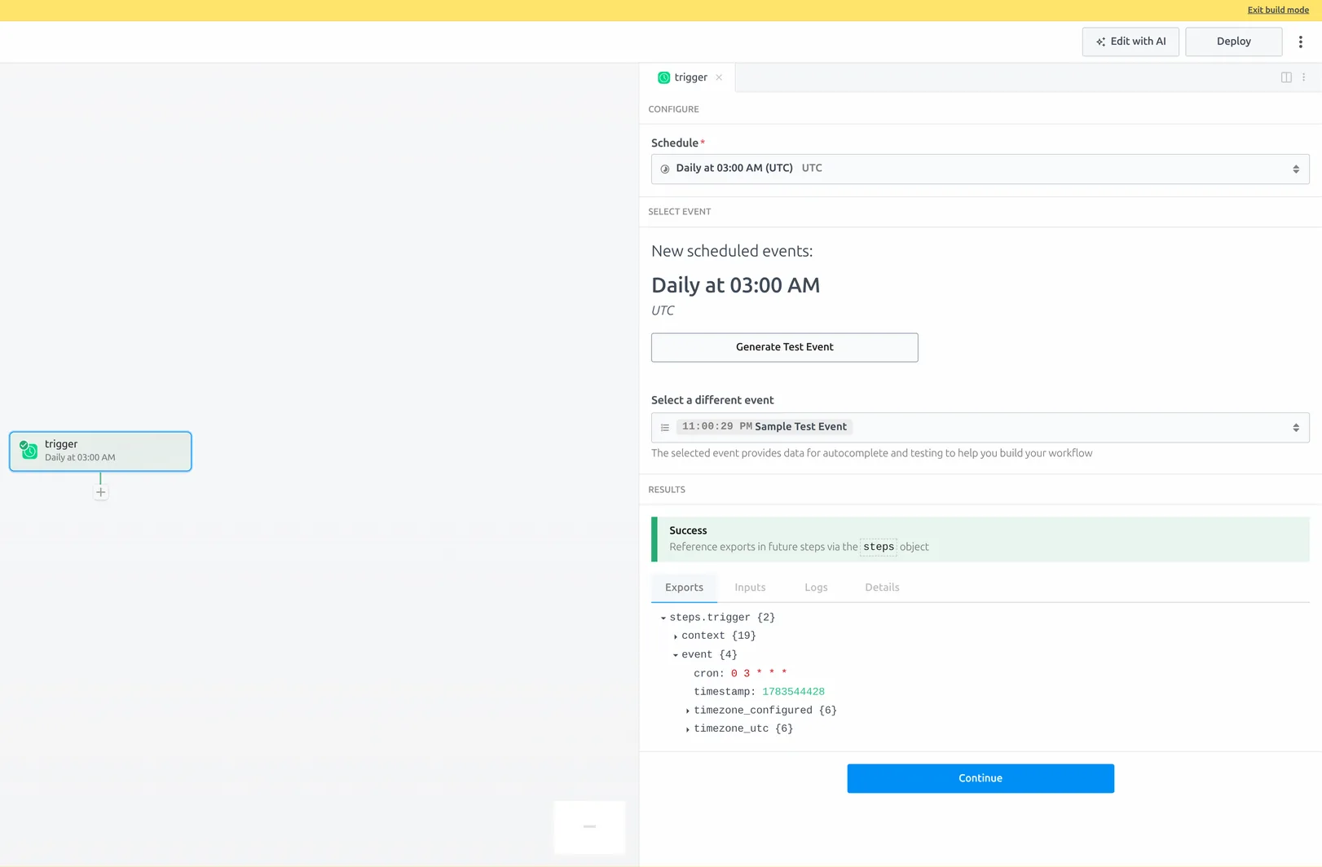Collapse the steps.trigger tree node
The height and width of the screenshot is (867, 1322).
(x=663, y=618)
